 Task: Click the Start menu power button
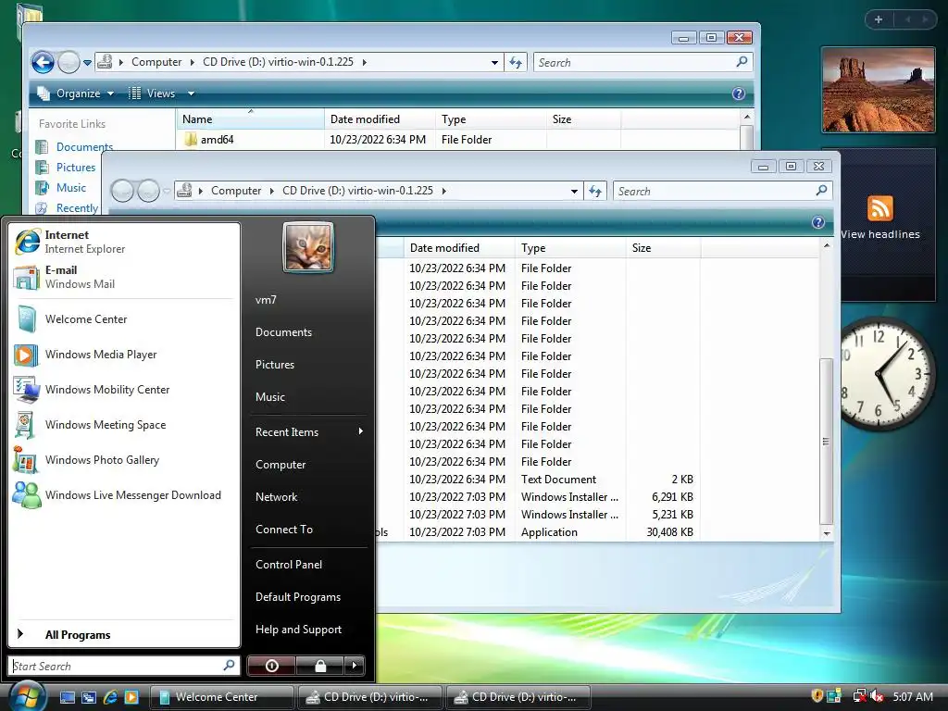click(x=271, y=666)
